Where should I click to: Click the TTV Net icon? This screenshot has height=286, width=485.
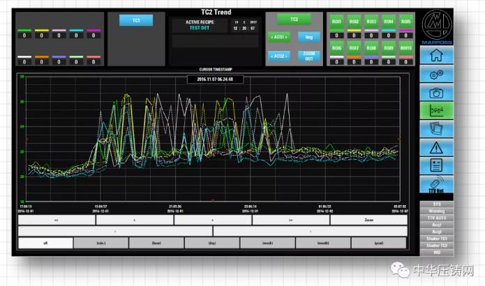(x=437, y=184)
